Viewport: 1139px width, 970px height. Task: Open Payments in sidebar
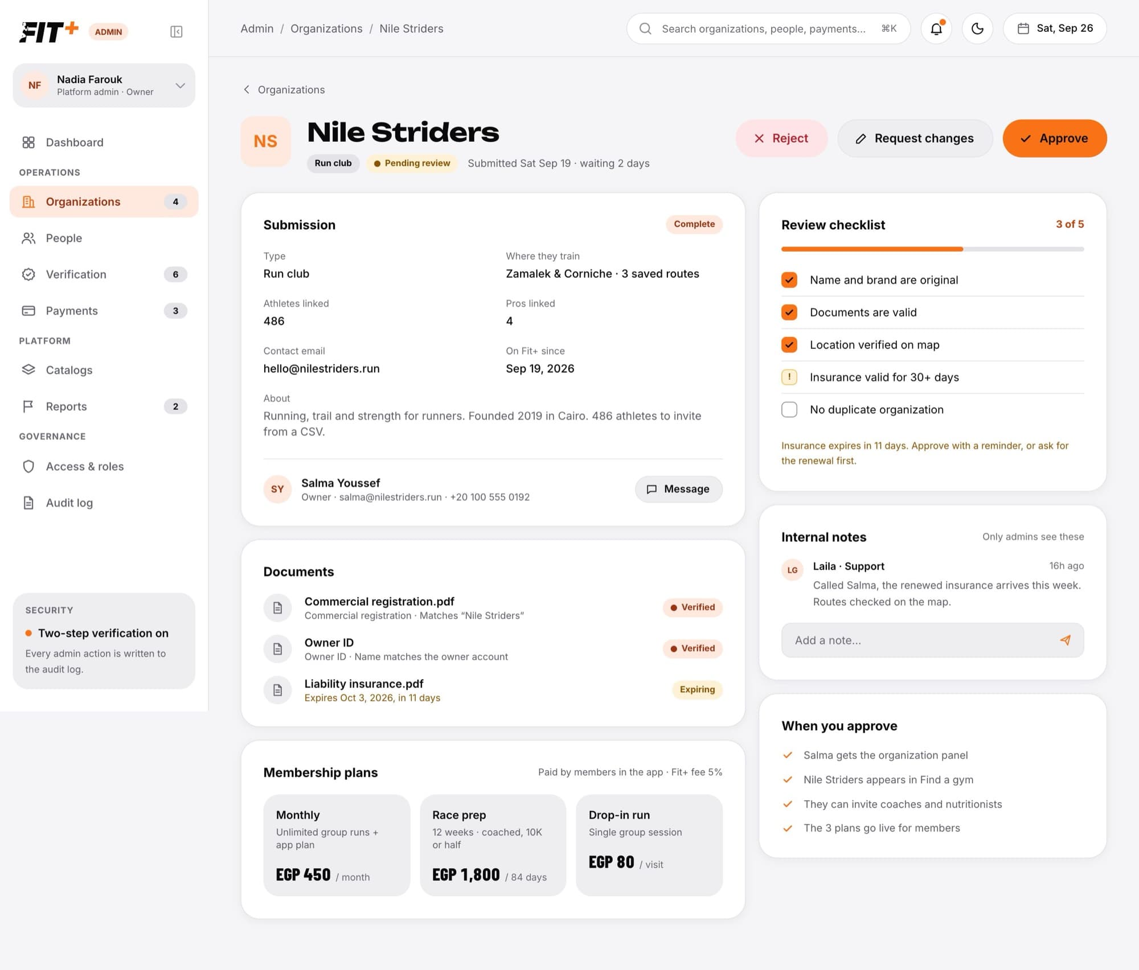[x=104, y=311]
